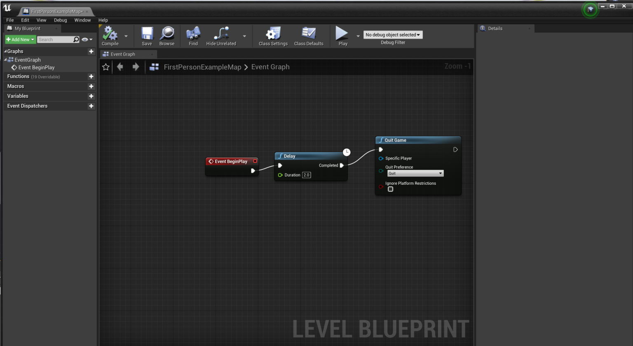This screenshot has height=346, width=633.
Task: Click the Find binoculars icon
Action: [x=193, y=34]
